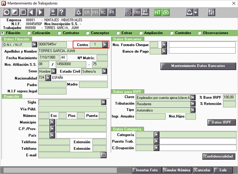238x174 pixels.
Task: Expand the Tipo dropdown showing Automático
Action: click(x=193, y=110)
